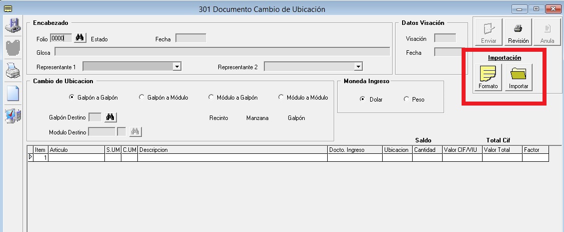The image size is (564, 232).
Task: Click the new blank document icon
Action: (13, 94)
